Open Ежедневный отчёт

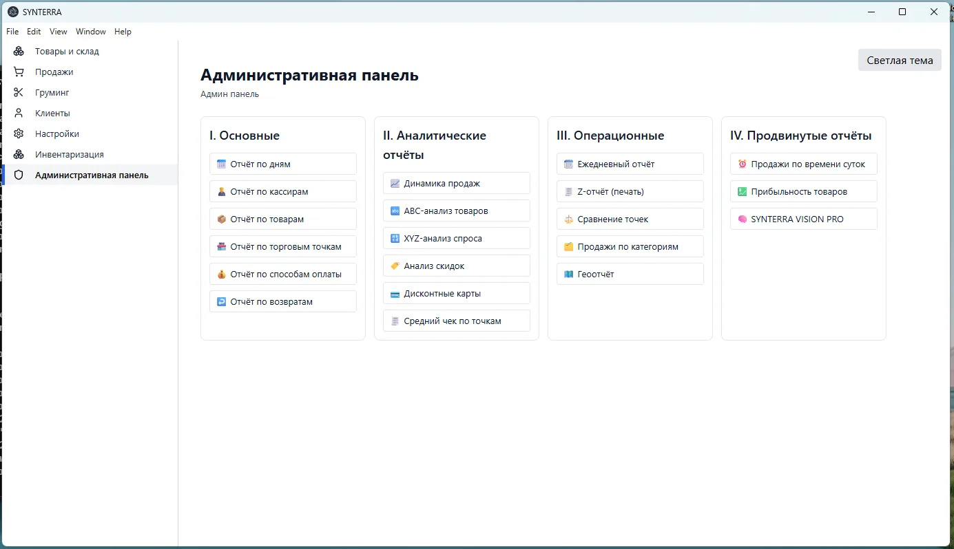pyautogui.click(x=630, y=164)
